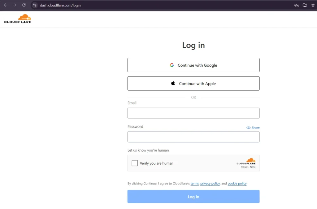
Task: Open the site information icon in the address bar
Action: (35, 5)
